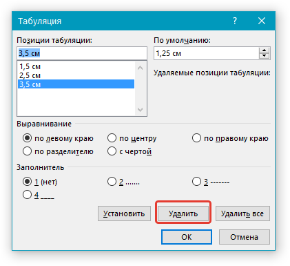Select с чертой alignment option

130,151
